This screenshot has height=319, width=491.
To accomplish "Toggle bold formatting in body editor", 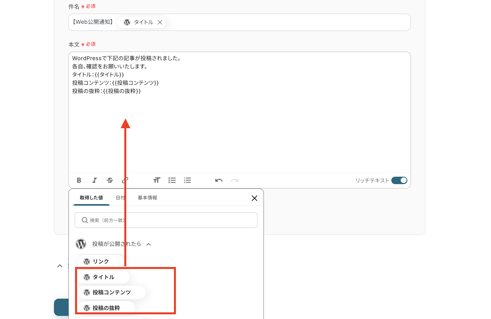I will click(x=79, y=180).
